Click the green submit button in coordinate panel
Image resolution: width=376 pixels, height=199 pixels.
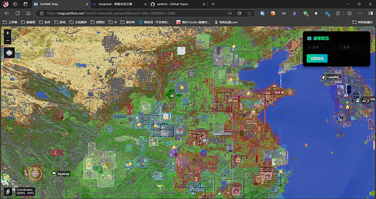[317, 58]
